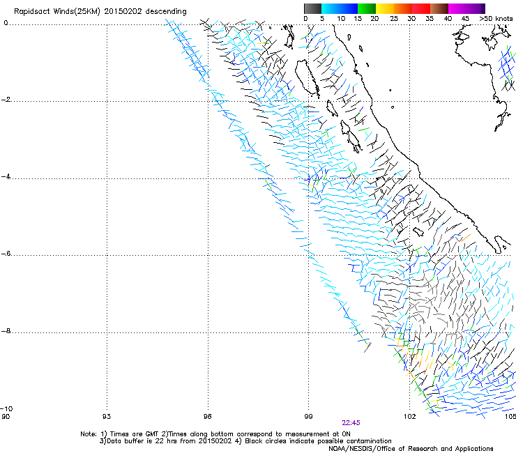The height and width of the screenshot is (453, 516).
Task: Click the '45' label under the color legend
Action: click(x=465, y=18)
